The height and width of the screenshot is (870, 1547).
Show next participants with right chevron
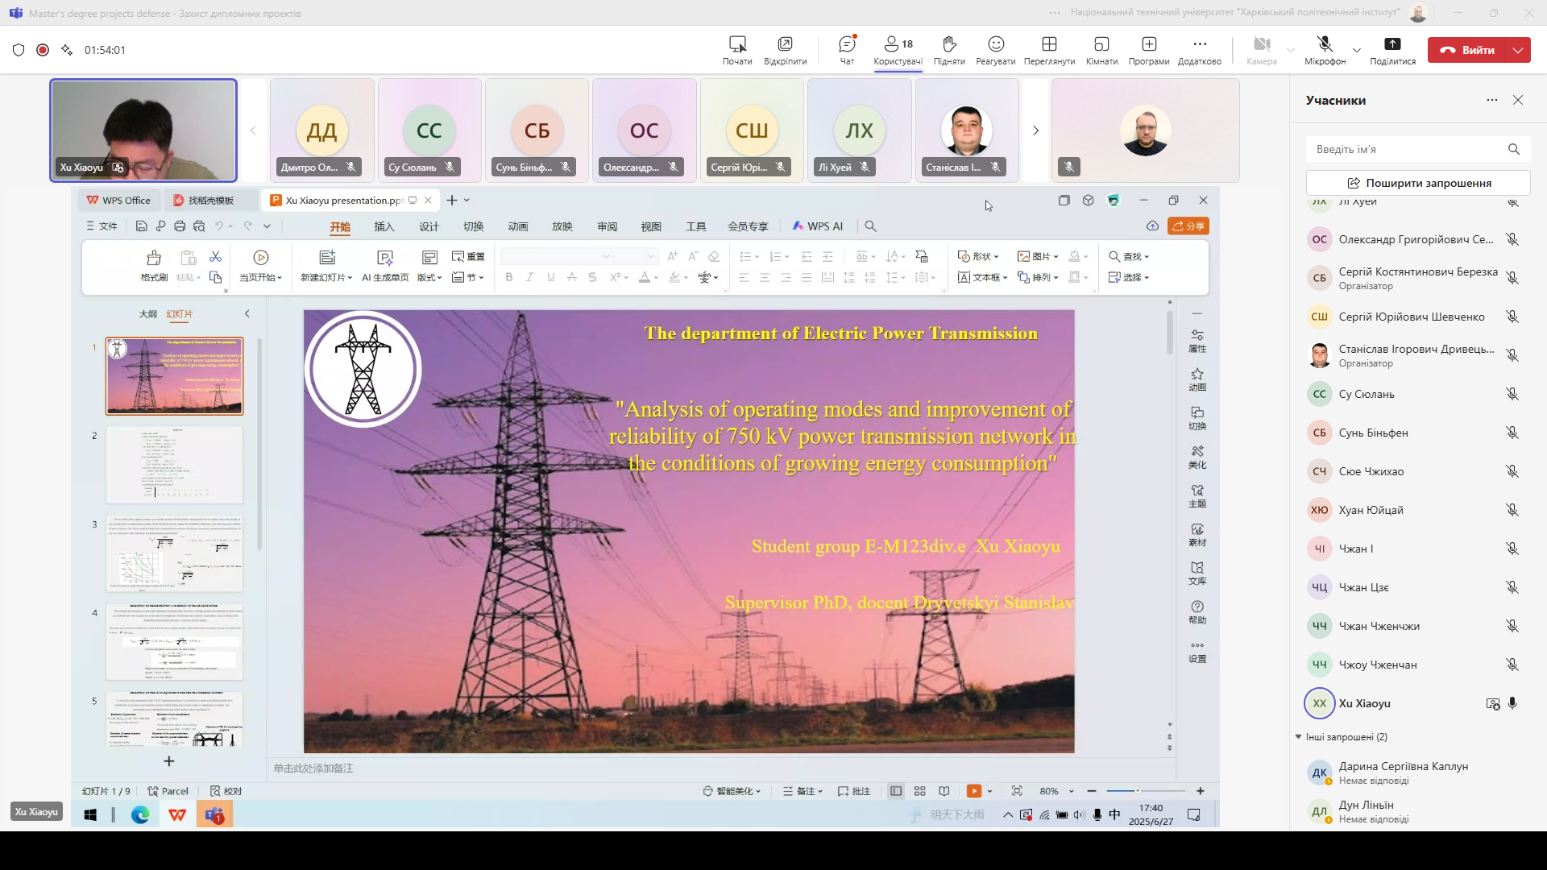[1036, 130]
